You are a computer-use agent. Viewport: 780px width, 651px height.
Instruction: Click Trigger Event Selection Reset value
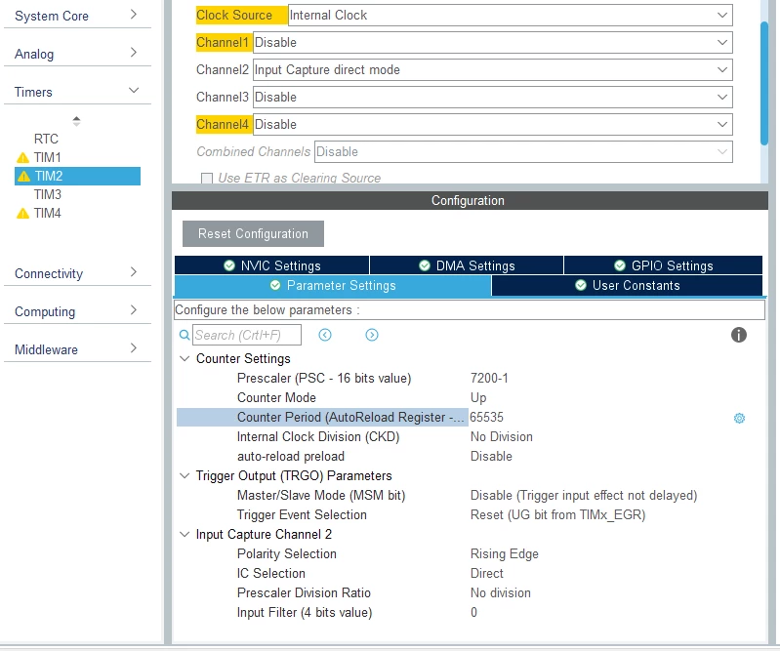click(x=557, y=514)
